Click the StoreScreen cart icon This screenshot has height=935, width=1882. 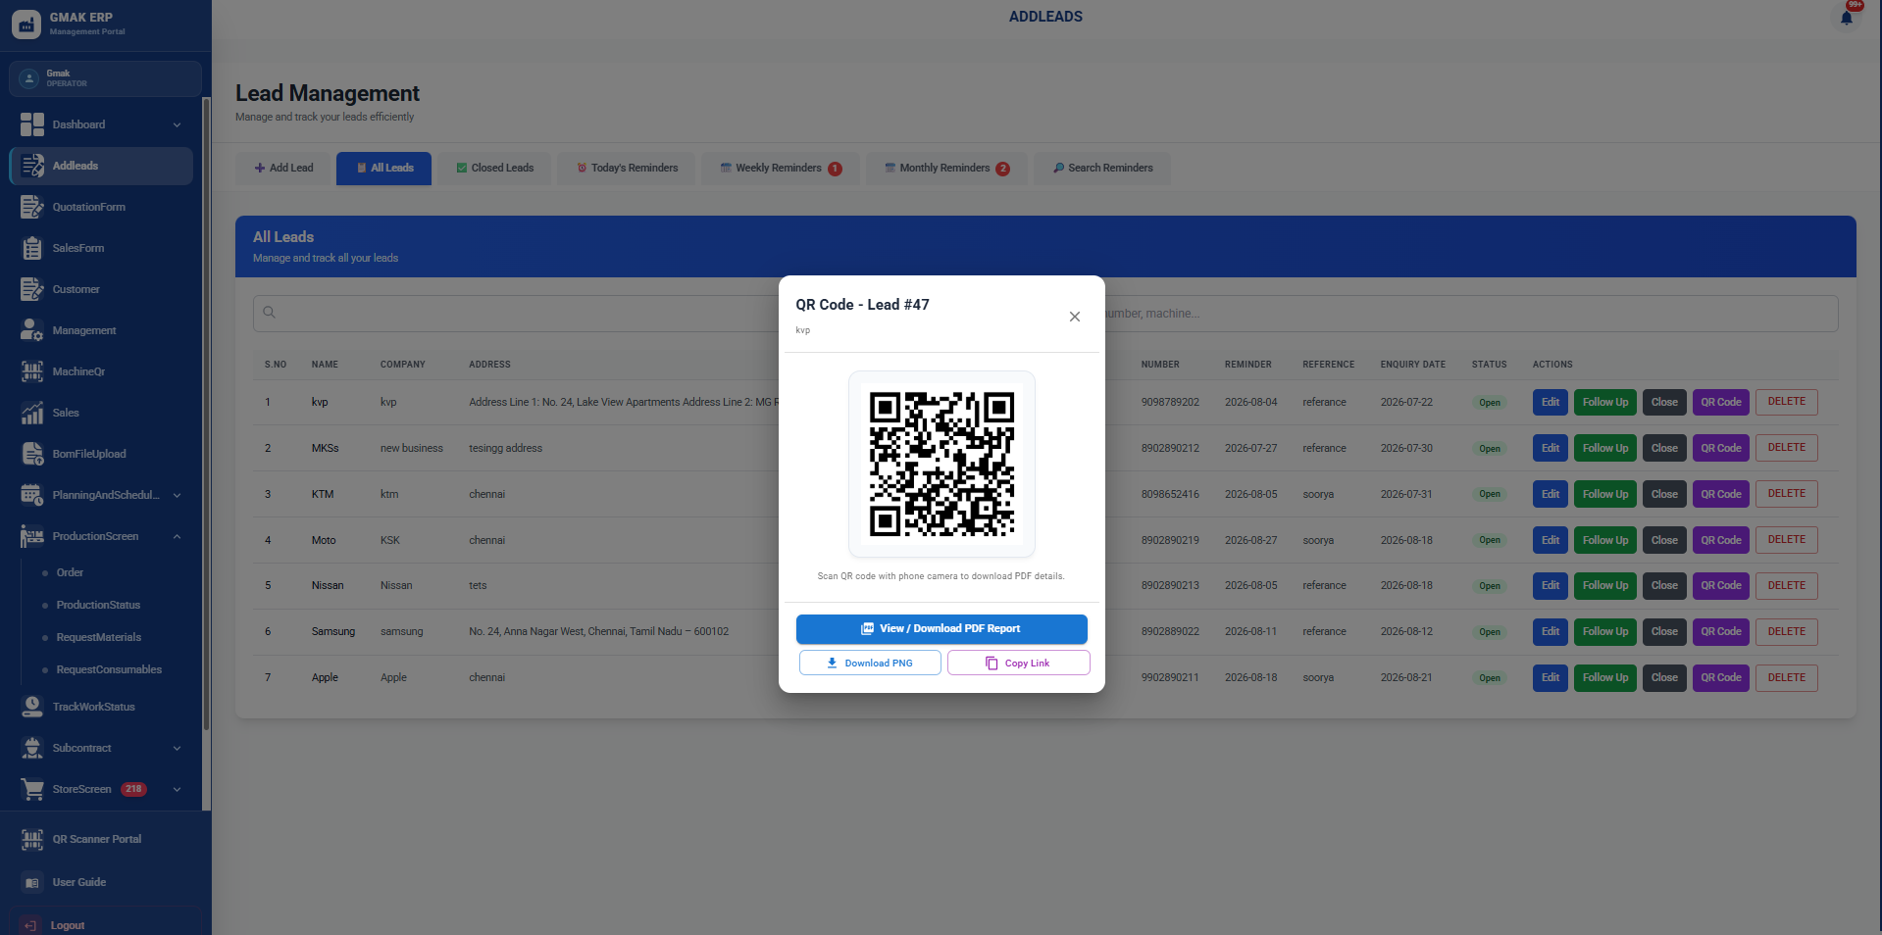(32, 789)
